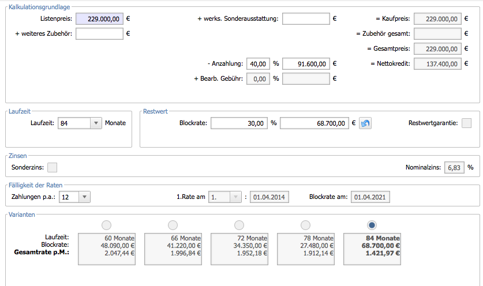
Task: Click the Blockrate percentage field
Action: (239, 123)
